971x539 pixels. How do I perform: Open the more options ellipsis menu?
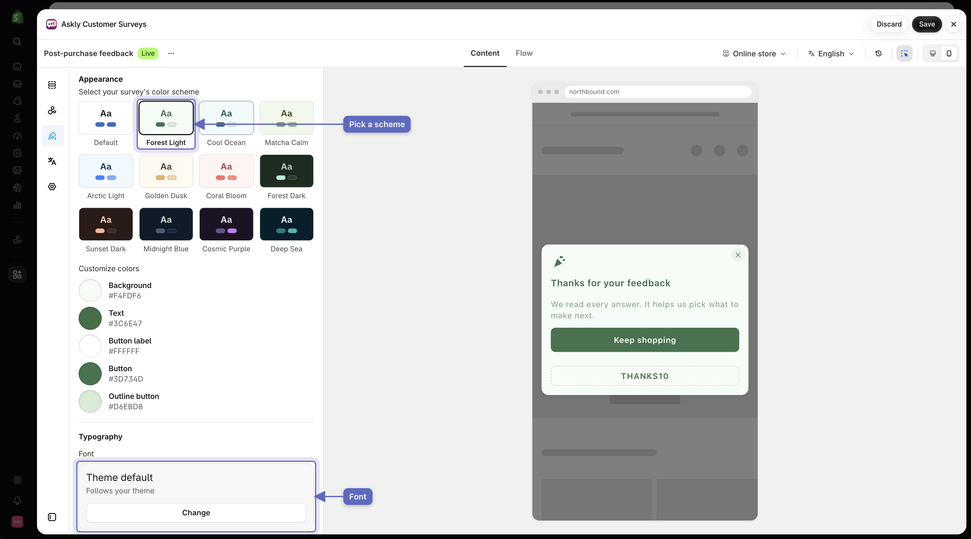(x=171, y=53)
